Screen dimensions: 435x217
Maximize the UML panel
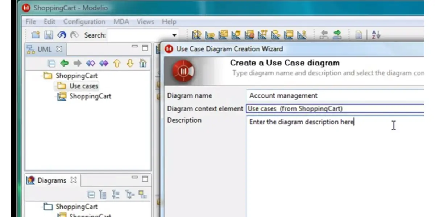click(145, 47)
